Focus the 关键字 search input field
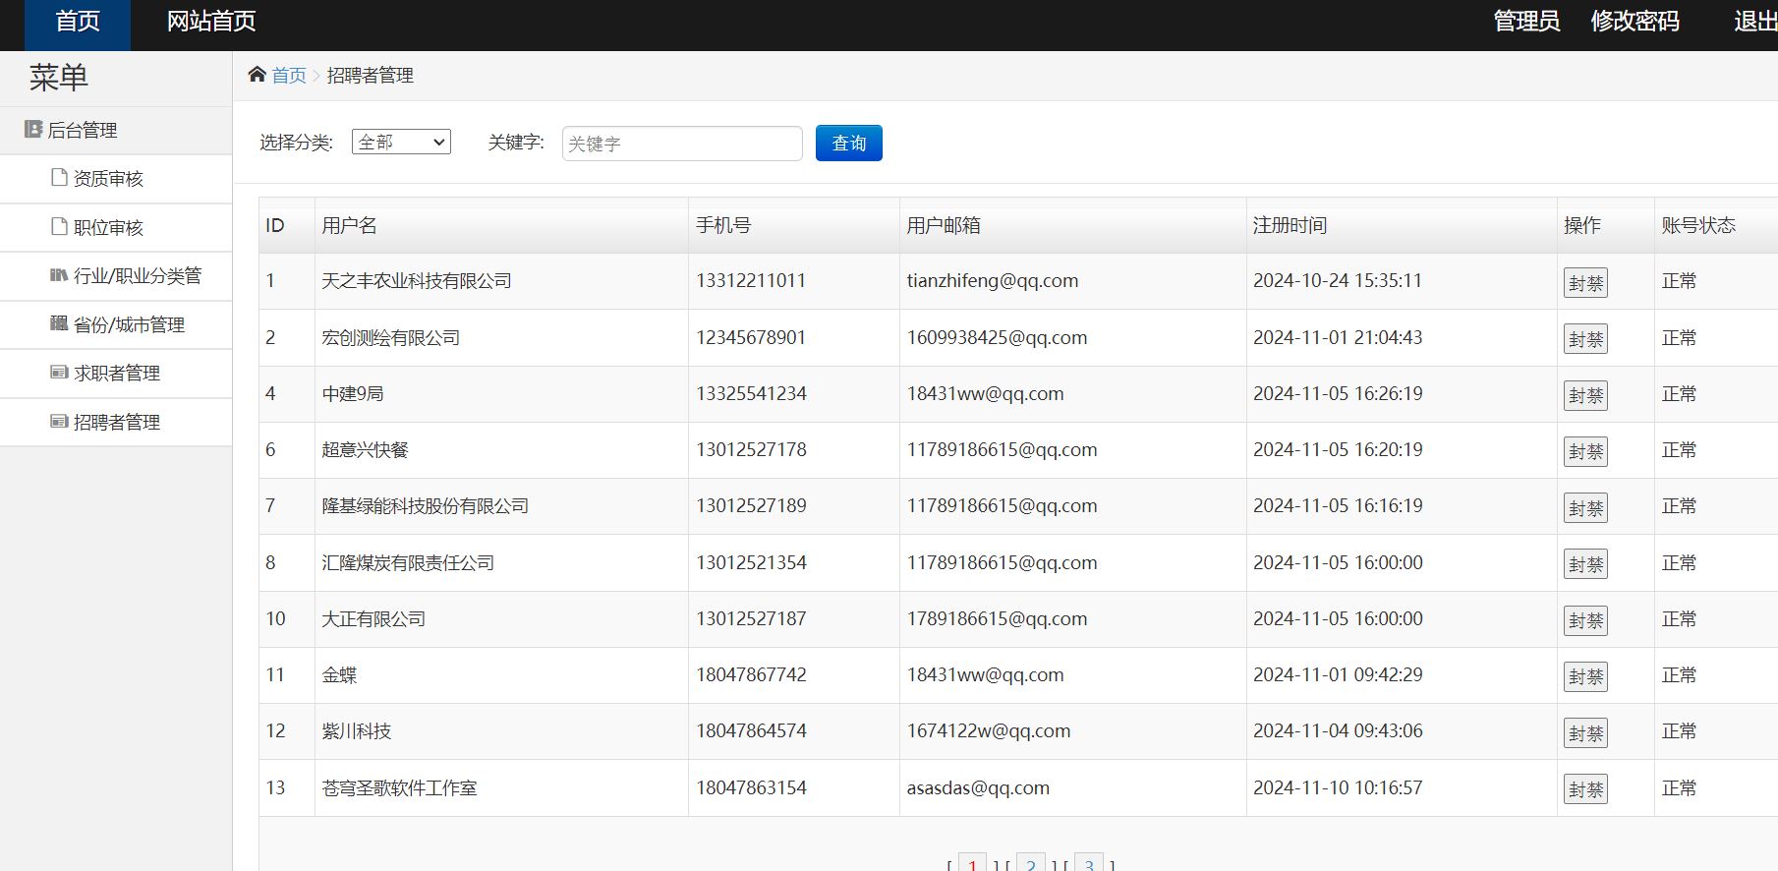This screenshot has width=1778, height=871. coord(682,144)
